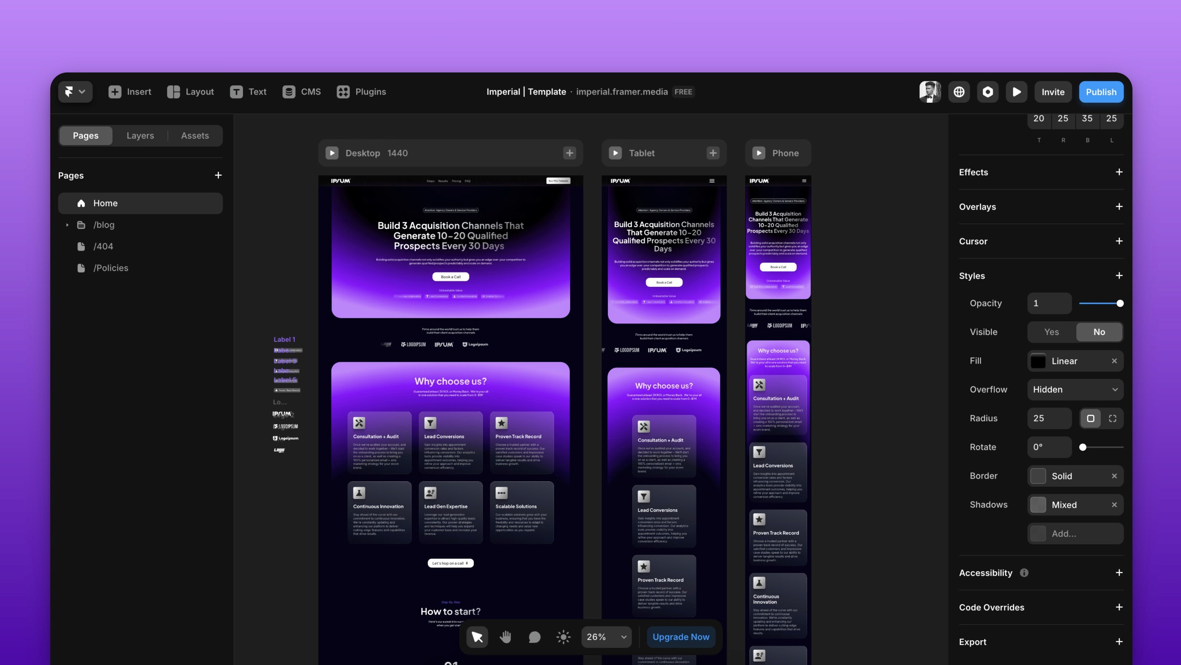Expand the /blog folder

67,225
